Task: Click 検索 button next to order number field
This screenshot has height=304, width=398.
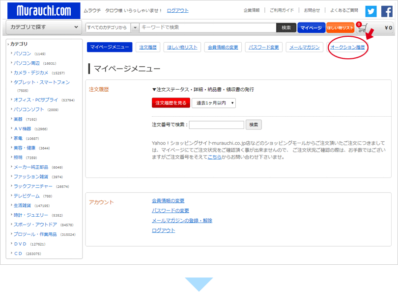Action: point(254,125)
